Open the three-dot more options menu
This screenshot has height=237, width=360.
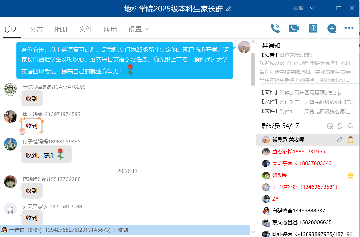click(x=349, y=28)
